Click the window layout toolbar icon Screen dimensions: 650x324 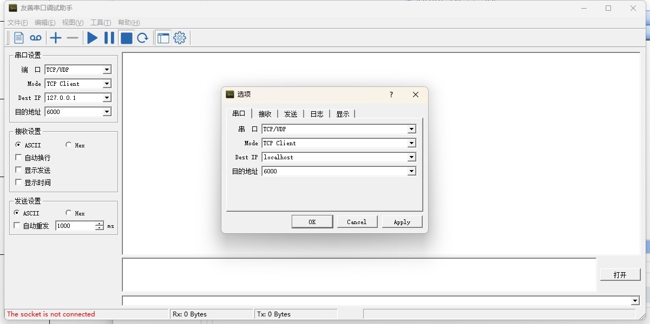point(163,38)
